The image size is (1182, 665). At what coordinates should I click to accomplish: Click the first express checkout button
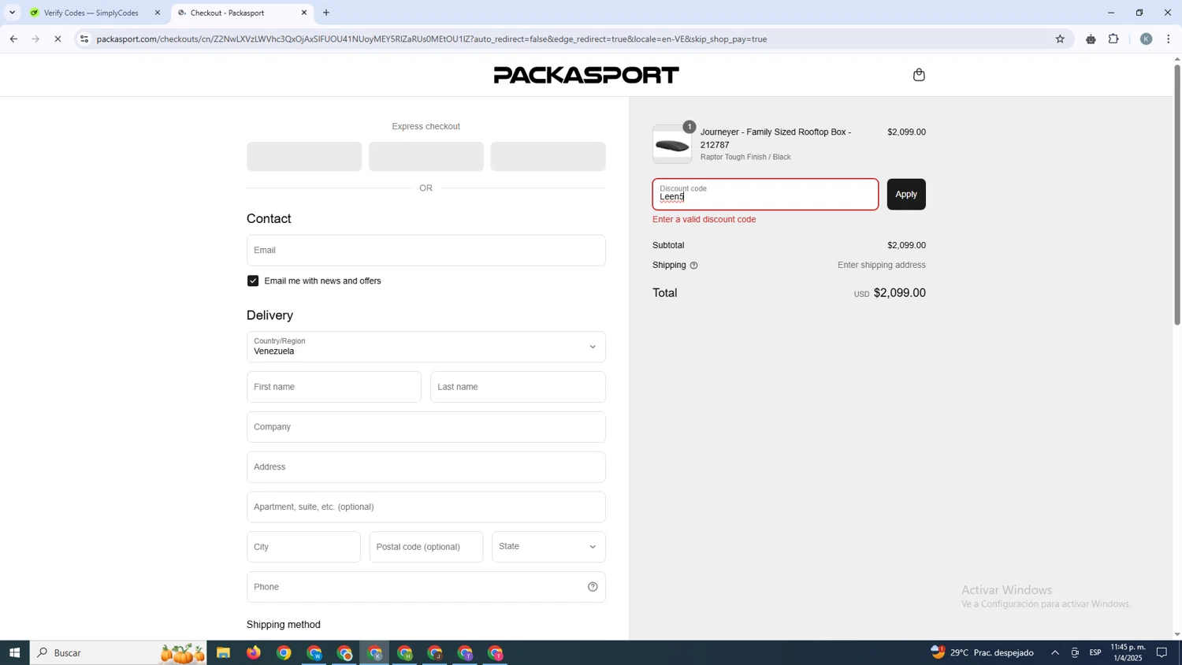click(304, 156)
